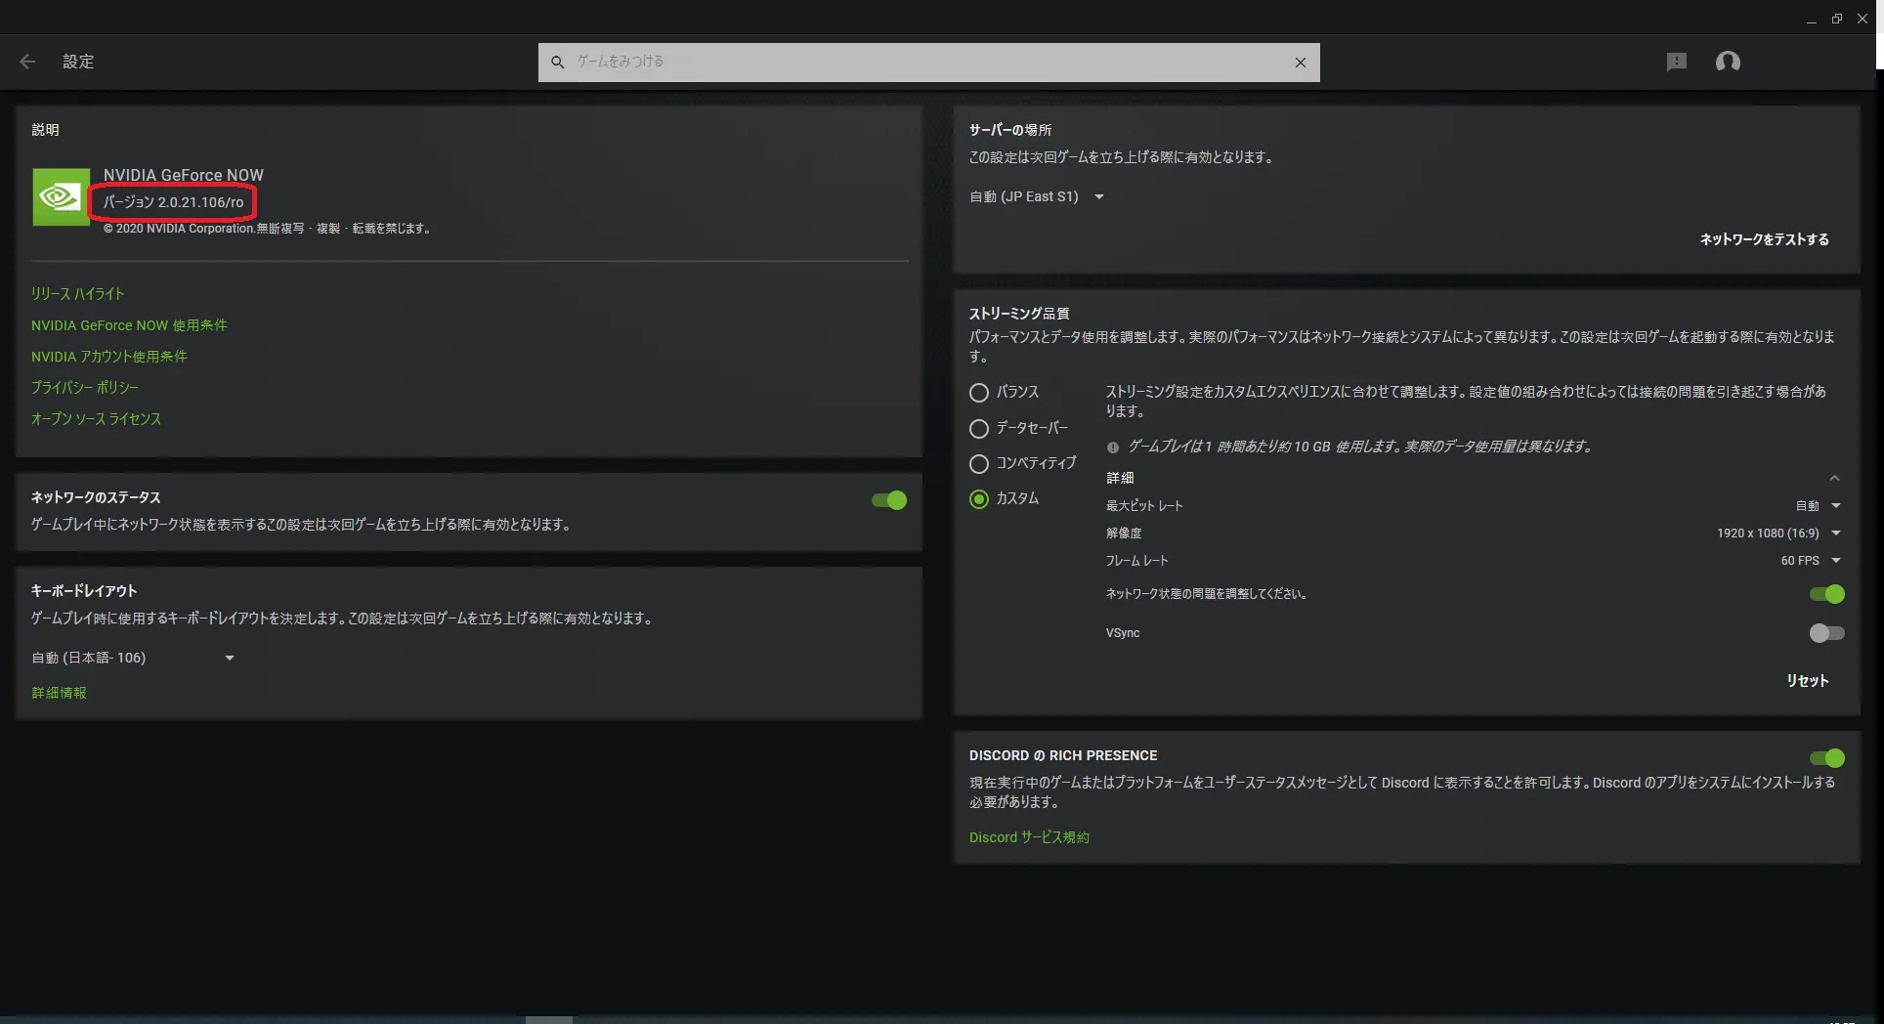Click ネットワークをテストする button

coord(1764,239)
